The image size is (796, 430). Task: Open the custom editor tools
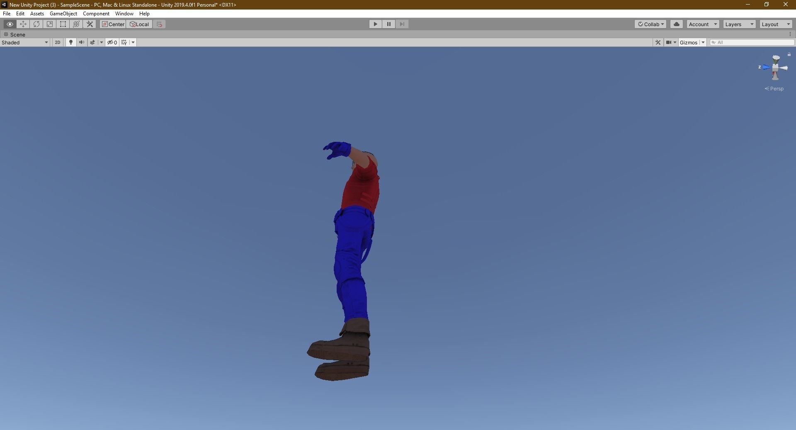click(x=90, y=24)
